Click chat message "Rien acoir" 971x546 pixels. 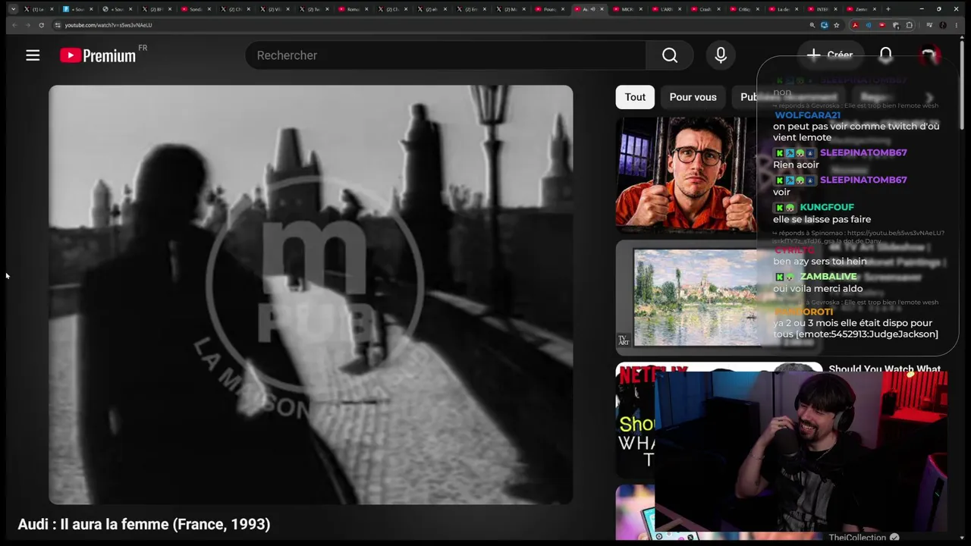point(796,165)
